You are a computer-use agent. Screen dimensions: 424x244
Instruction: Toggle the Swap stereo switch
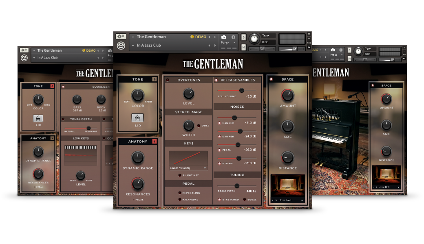[x=199, y=126]
